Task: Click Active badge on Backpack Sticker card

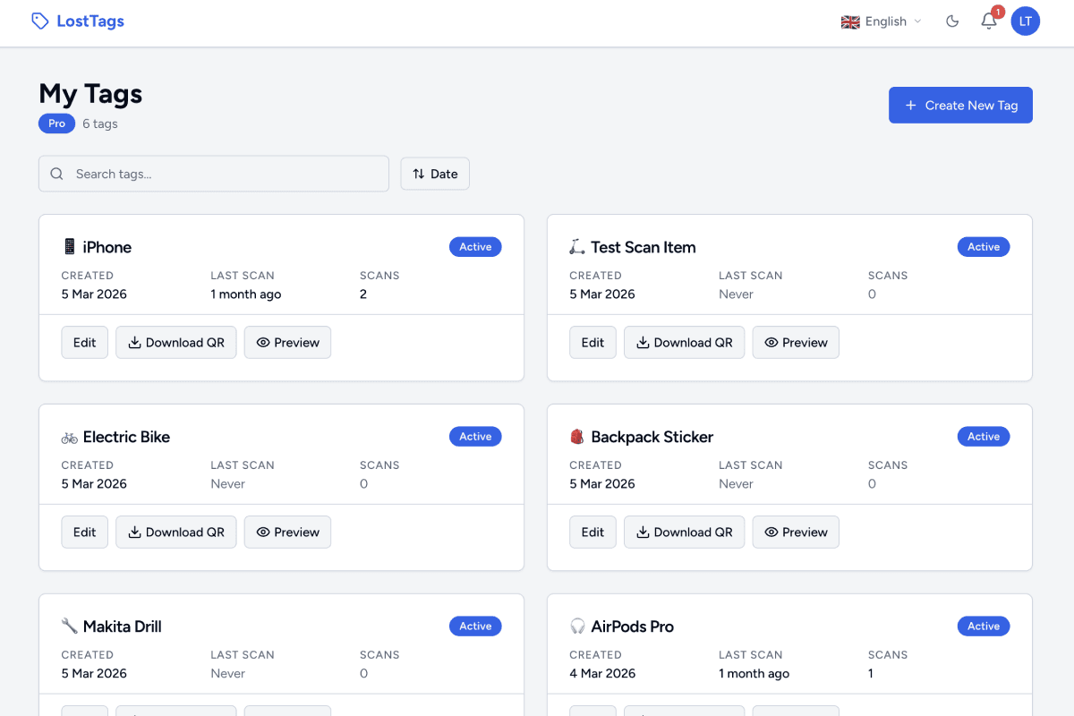Action: pyautogui.click(x=984, y=437)
